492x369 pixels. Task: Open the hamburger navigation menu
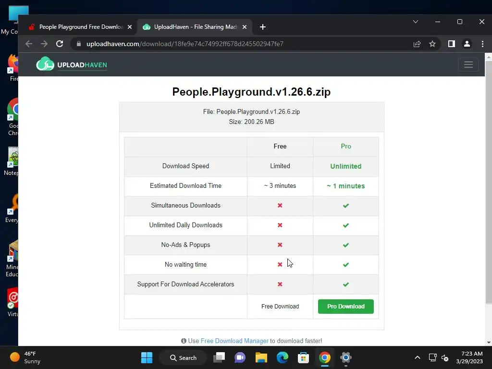468,65
